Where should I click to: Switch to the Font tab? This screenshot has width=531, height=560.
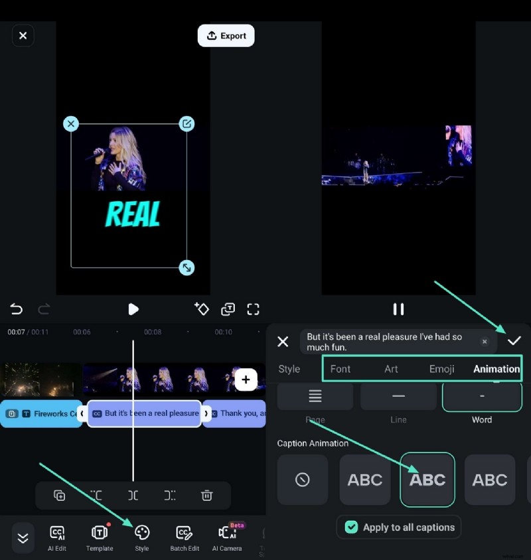(341, 368)
